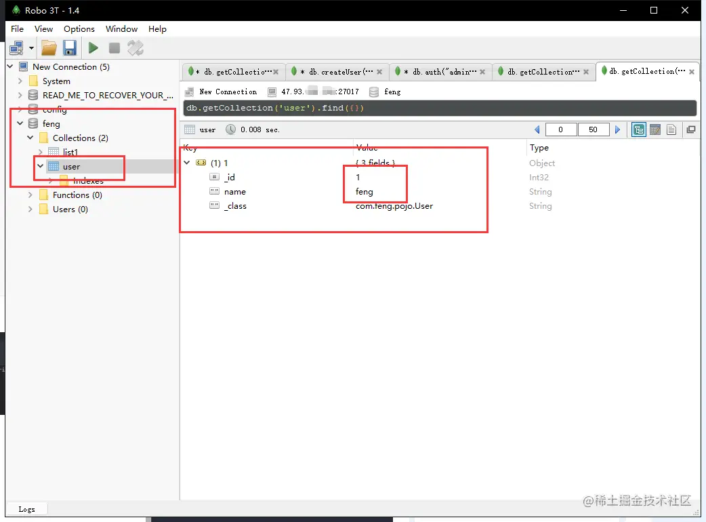Viewport: 706px width, 522px height.
Task: Open the File menu
Action: pyautogui.click(x=17, y=29)
